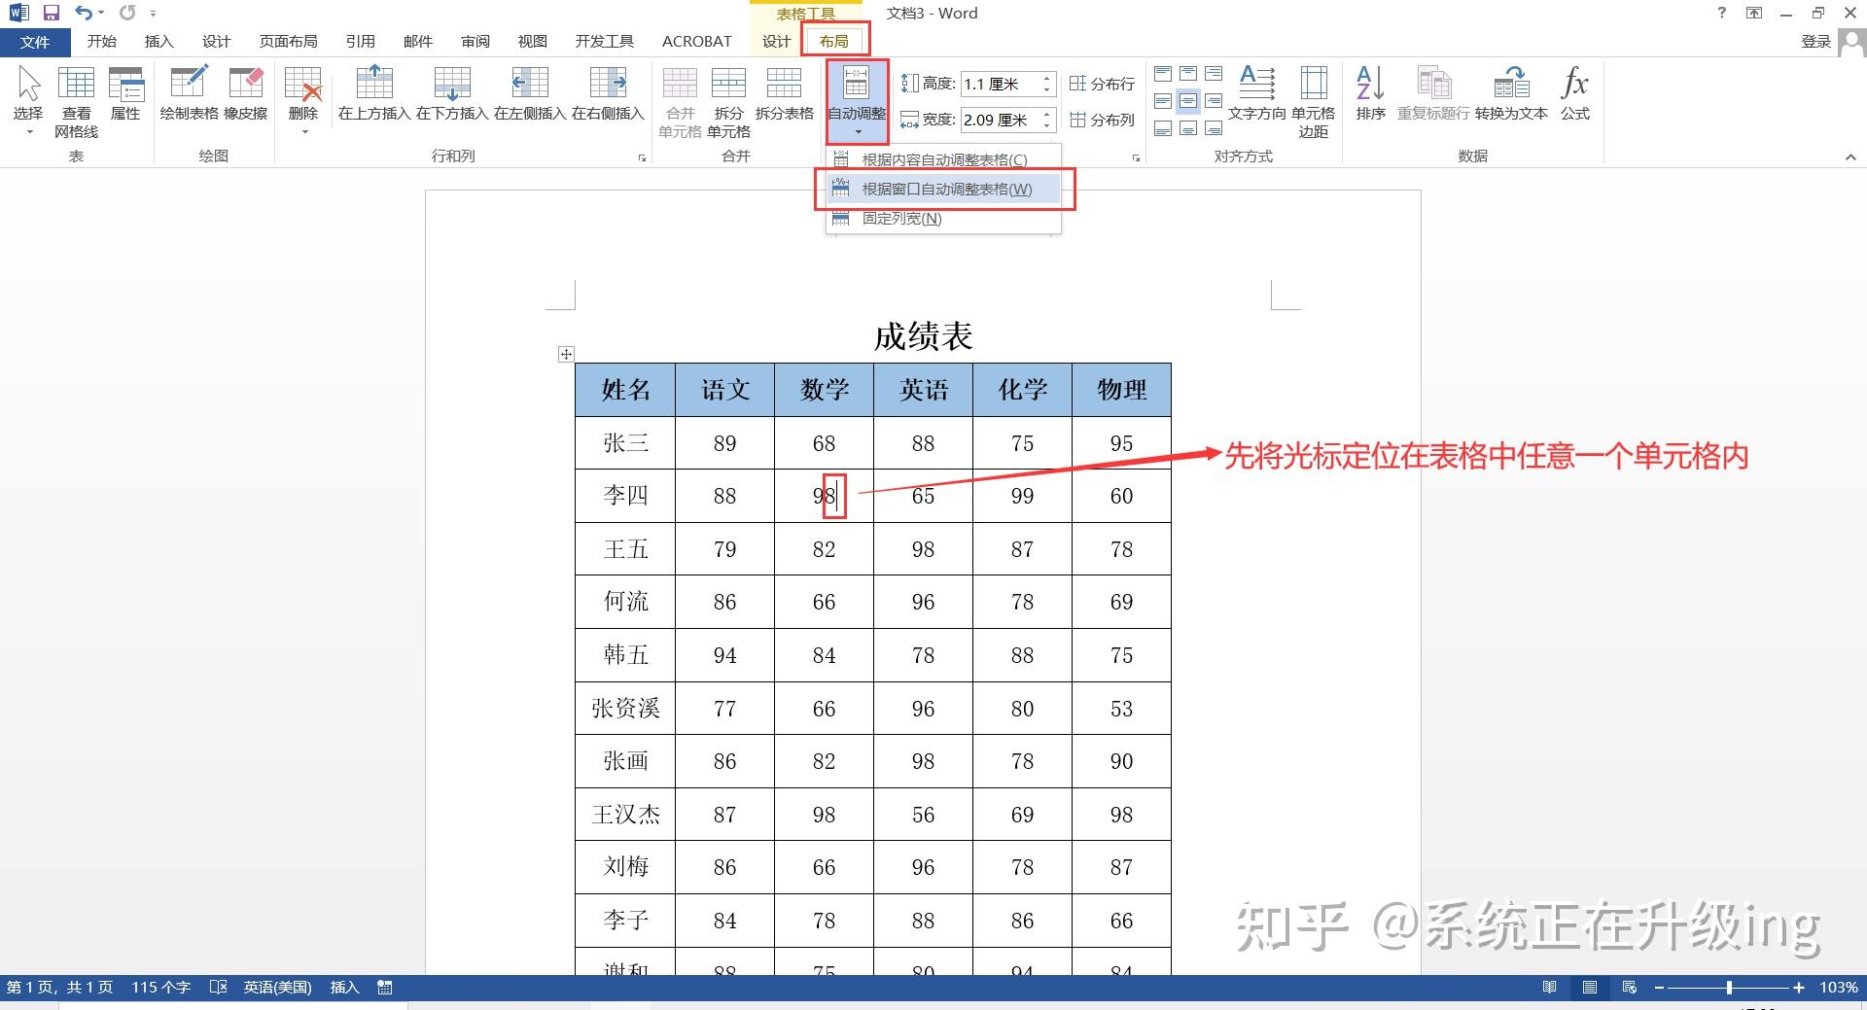Screen dimensions: 1867x1010
Task: Activate 绘制表格 draw table tool
Action: [x=189, y=94]
